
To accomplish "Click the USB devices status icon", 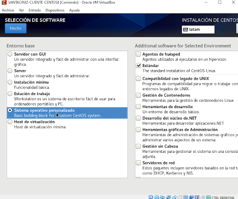I will tap(174, 198).
